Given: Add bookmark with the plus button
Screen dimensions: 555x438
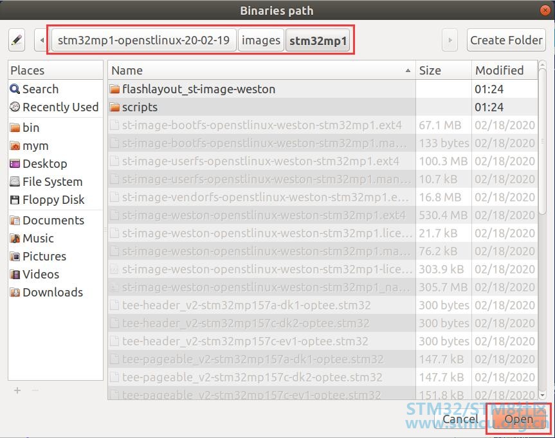Looking at the screenshot, I should [x=17, y=390].
